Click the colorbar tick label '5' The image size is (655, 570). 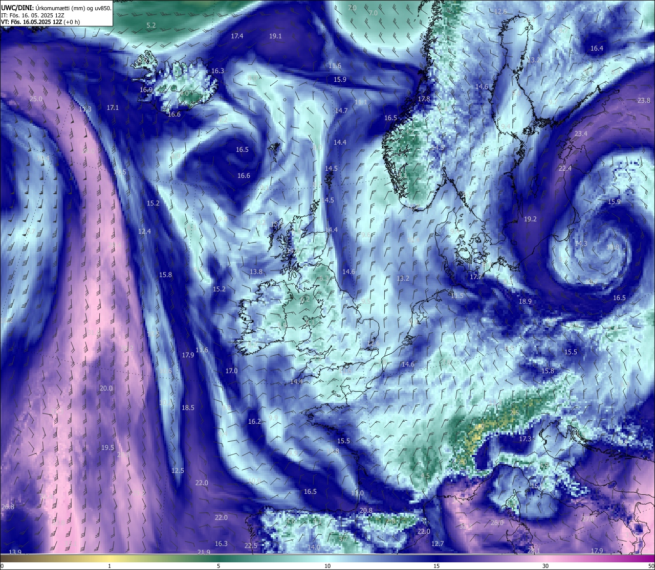tap(219, 566)
